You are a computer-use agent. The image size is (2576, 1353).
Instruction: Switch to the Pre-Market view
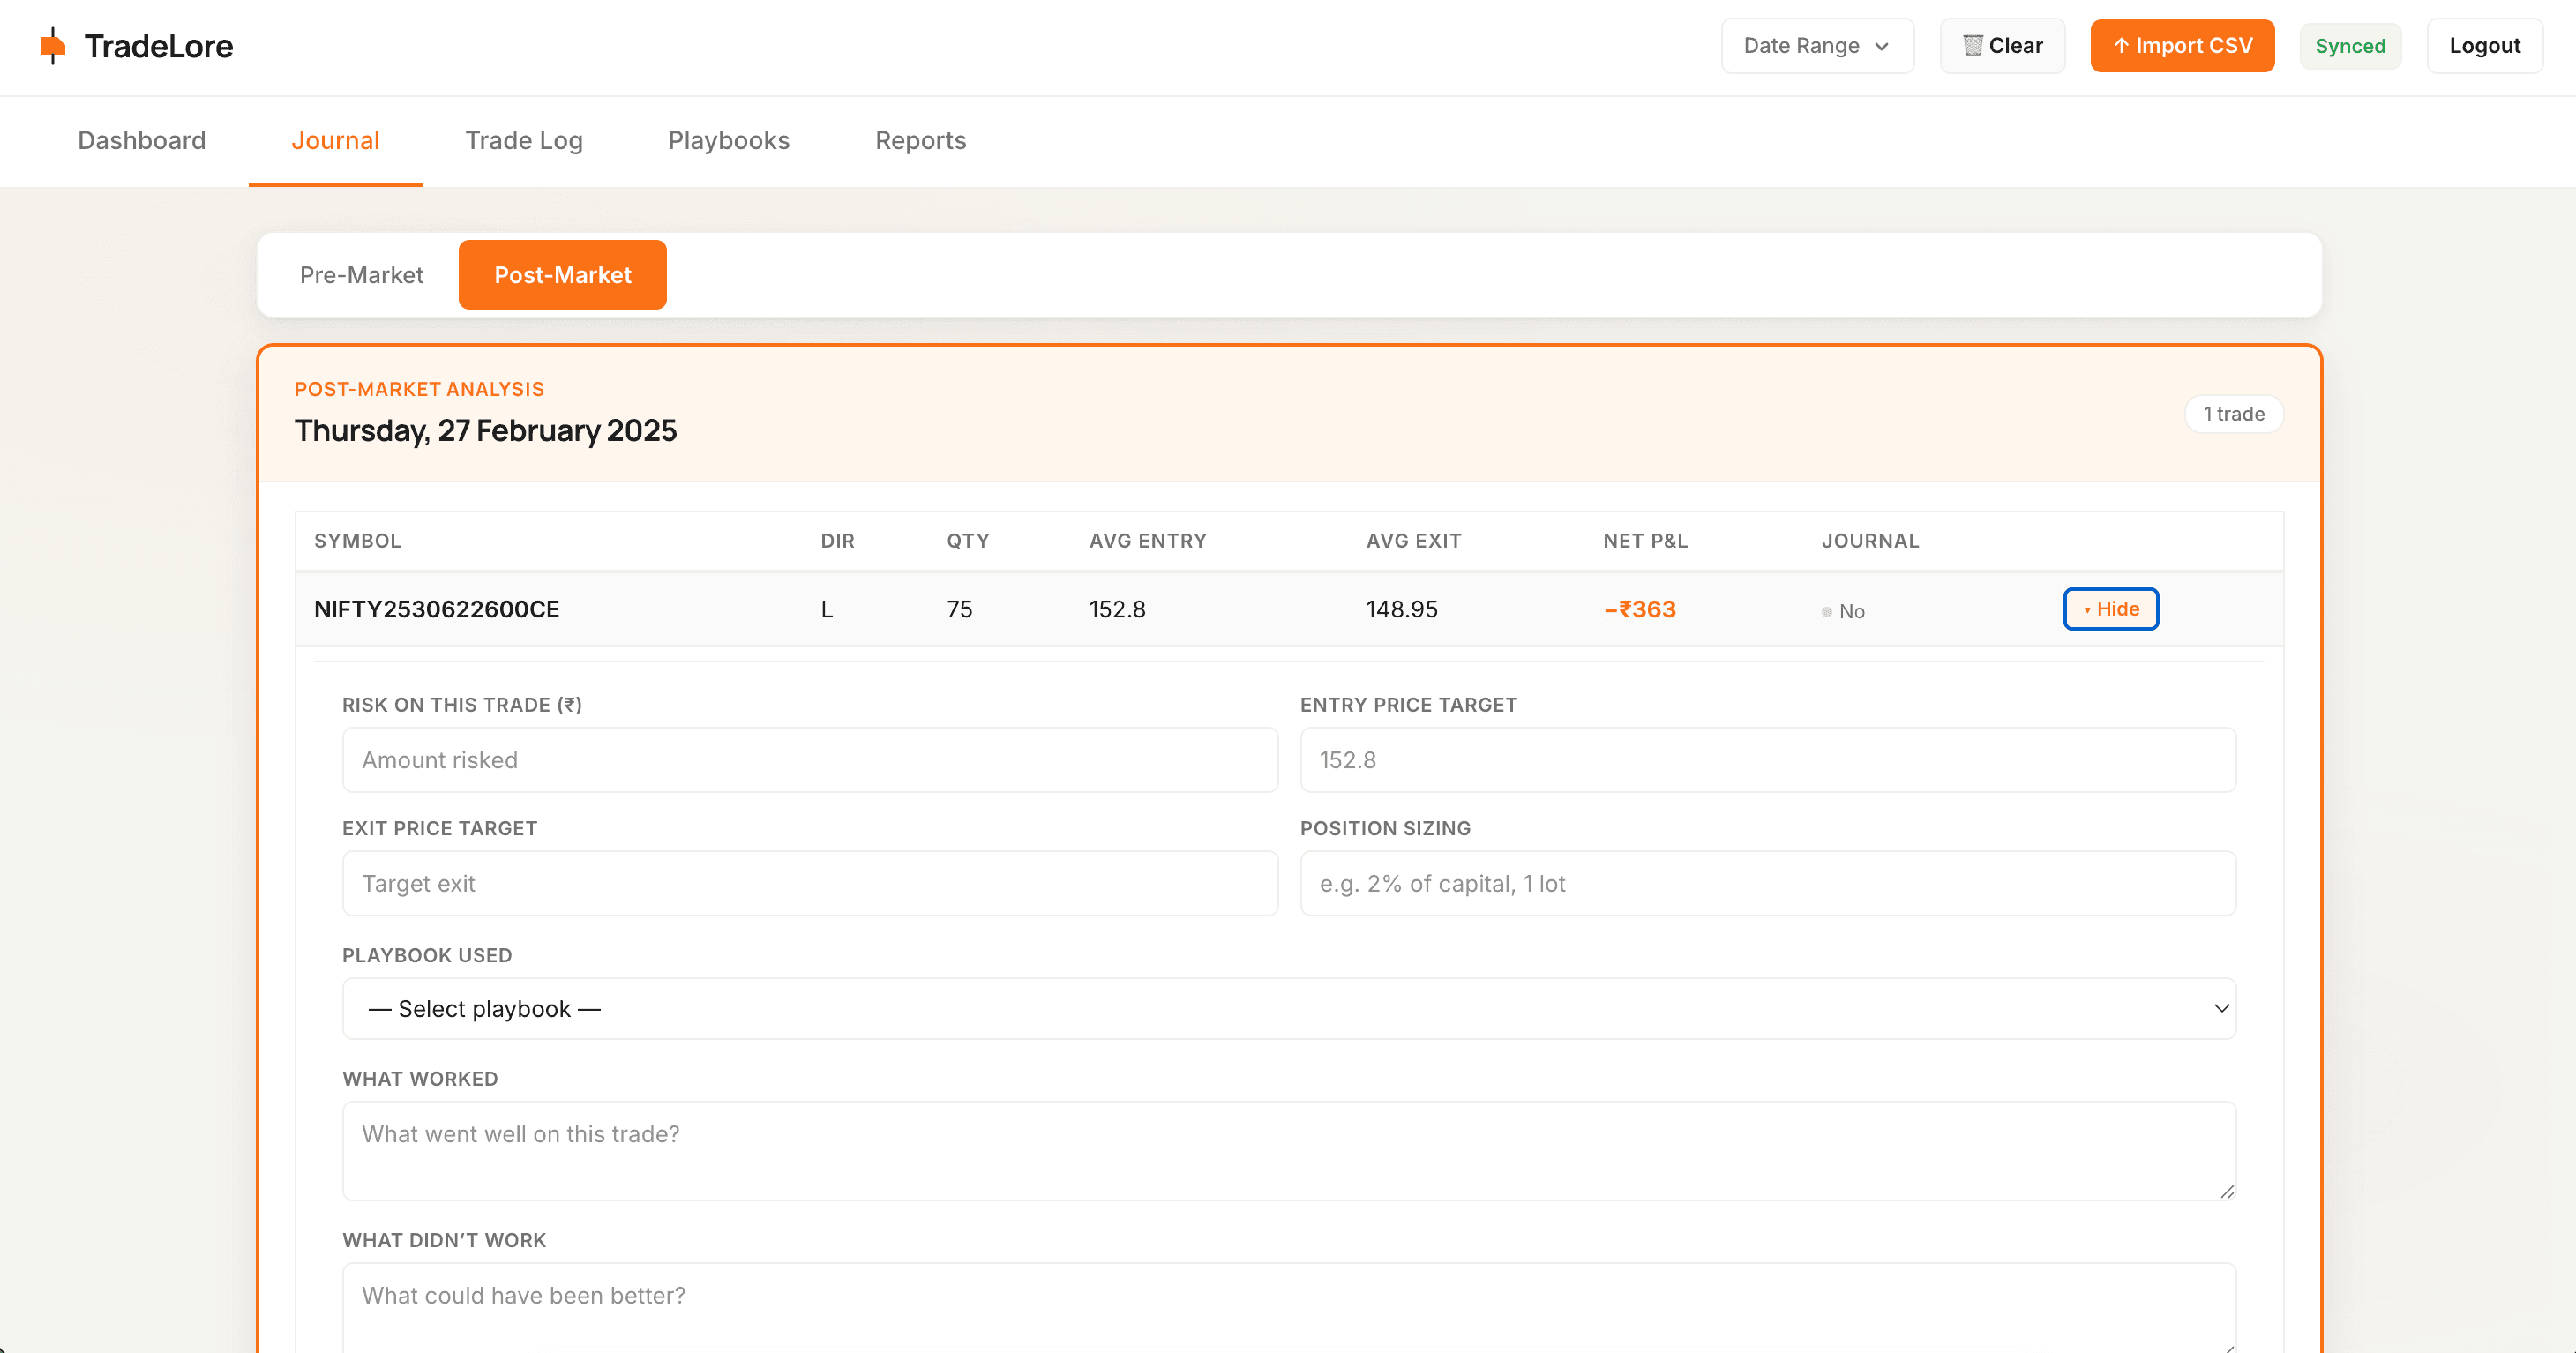(361, 275)
